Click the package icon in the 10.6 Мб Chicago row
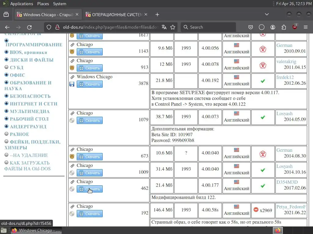Viewport: 313px width, 234px height. [72, 157]
